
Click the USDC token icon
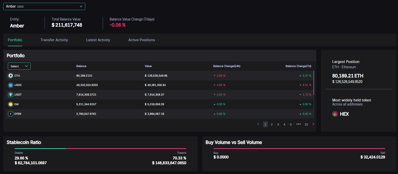point(11,85)
